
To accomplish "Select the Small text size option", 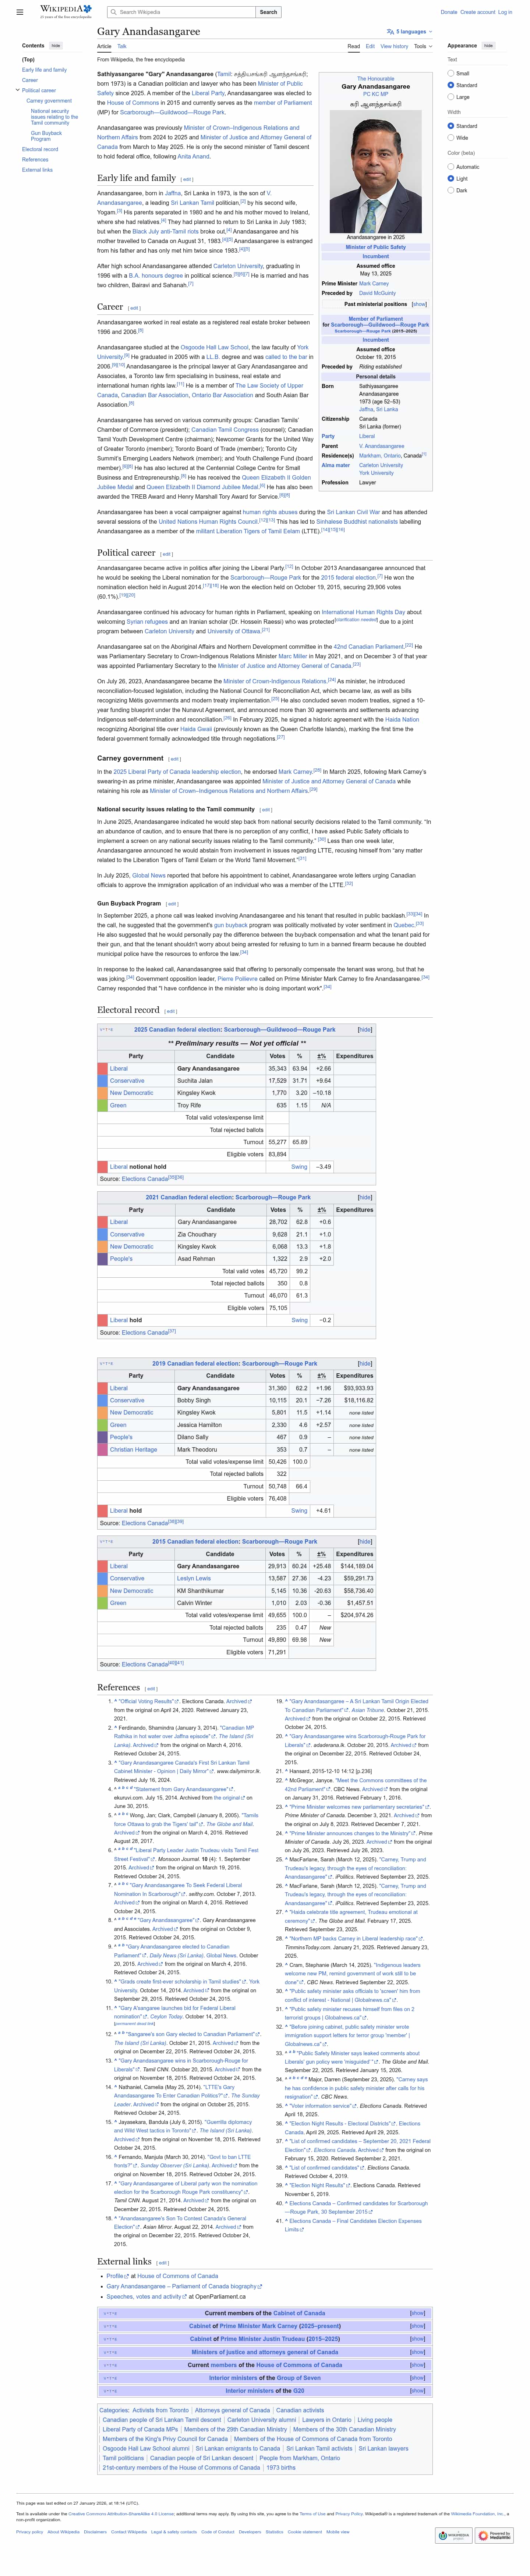I will pos(451,73).
